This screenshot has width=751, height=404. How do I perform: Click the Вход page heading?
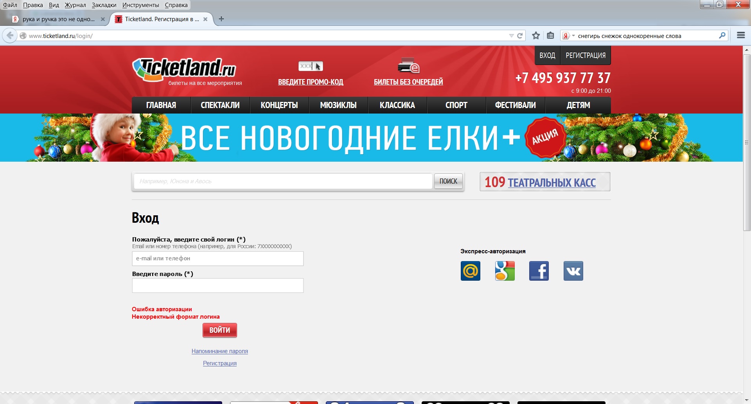[x=145, y=218]
